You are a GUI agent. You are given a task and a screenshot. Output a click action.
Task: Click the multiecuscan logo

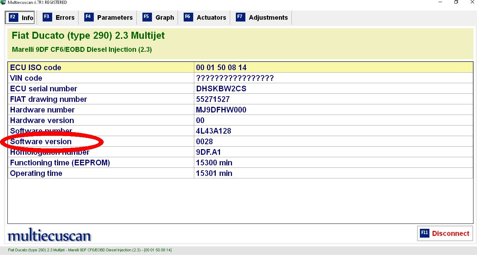[x=49, y=235]
